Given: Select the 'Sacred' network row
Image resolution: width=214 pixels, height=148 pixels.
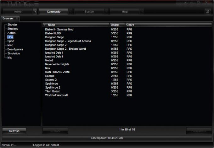Looking at the screenshot, I should point(127,76).
